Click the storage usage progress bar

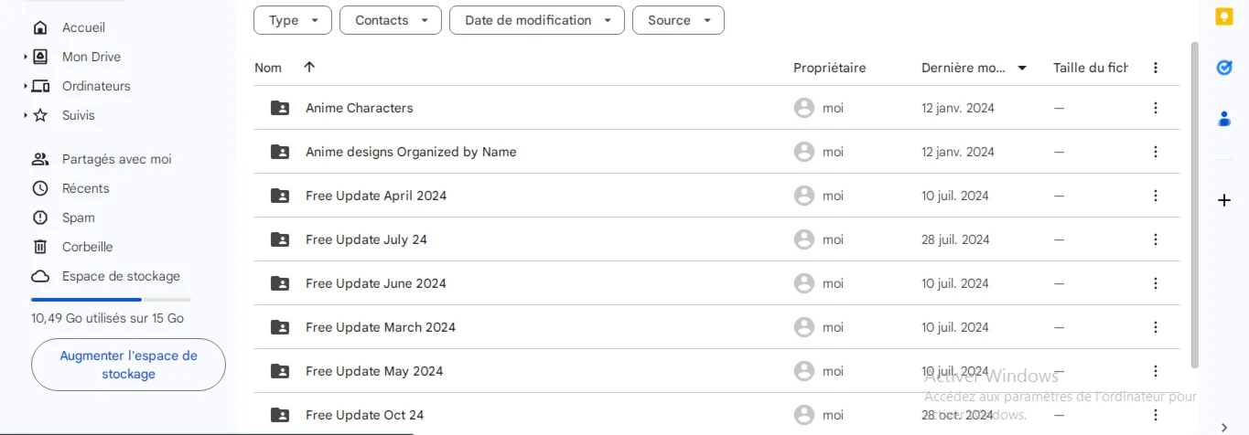tap(111, 299)
